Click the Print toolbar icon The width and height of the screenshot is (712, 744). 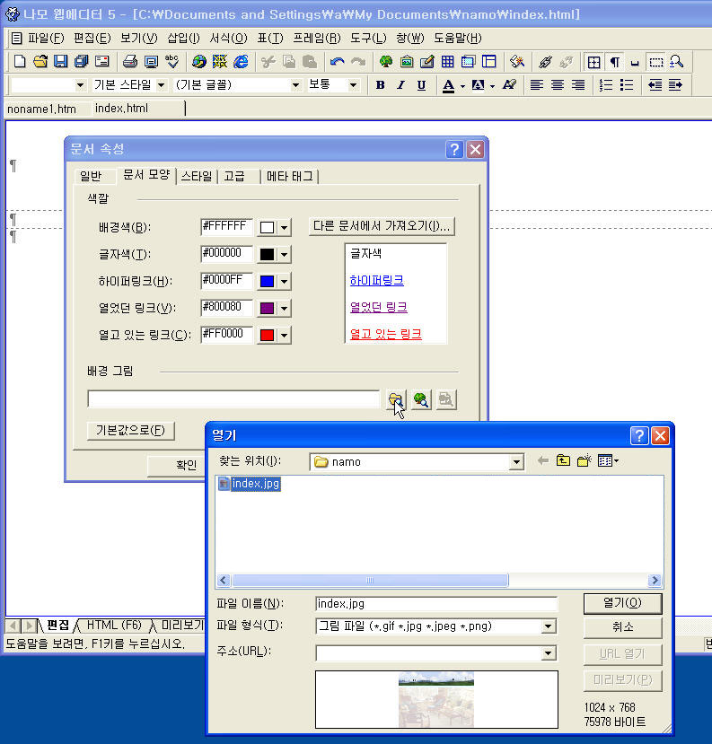129,61
